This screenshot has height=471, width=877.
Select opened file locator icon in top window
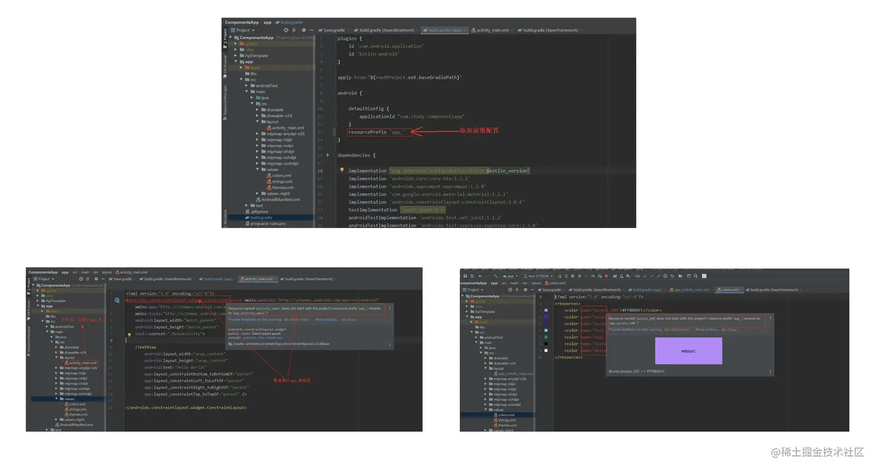(x=286, y=30)
